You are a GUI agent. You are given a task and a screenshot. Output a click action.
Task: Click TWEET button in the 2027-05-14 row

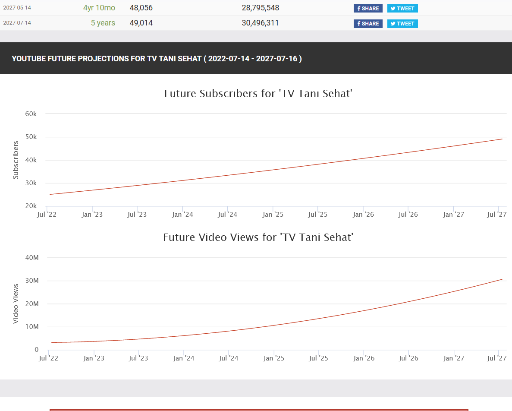(x=402, y=8)
